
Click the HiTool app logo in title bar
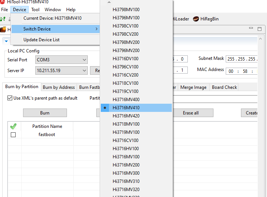pyautogui.click(x=3, y=2)
